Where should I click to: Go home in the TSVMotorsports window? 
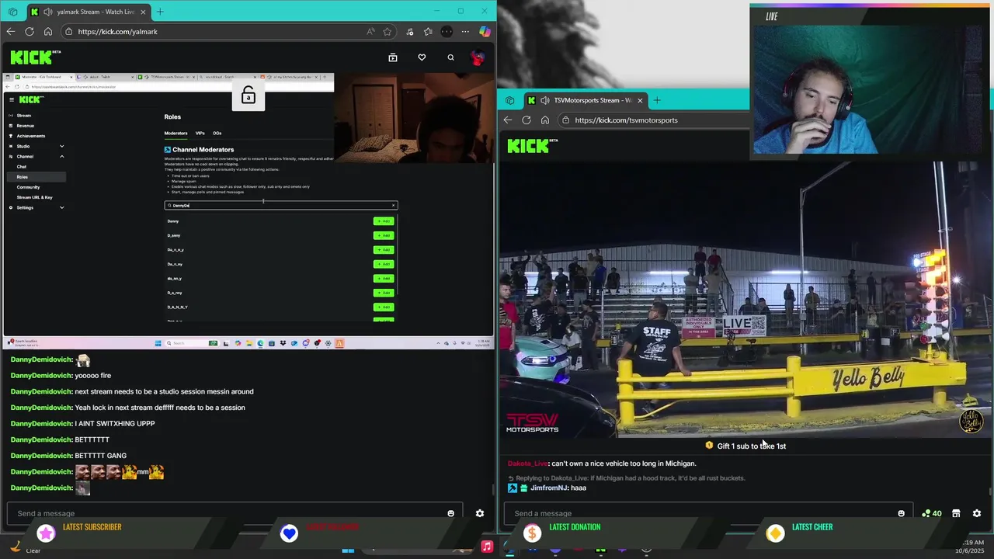click(x=545, y=120)
